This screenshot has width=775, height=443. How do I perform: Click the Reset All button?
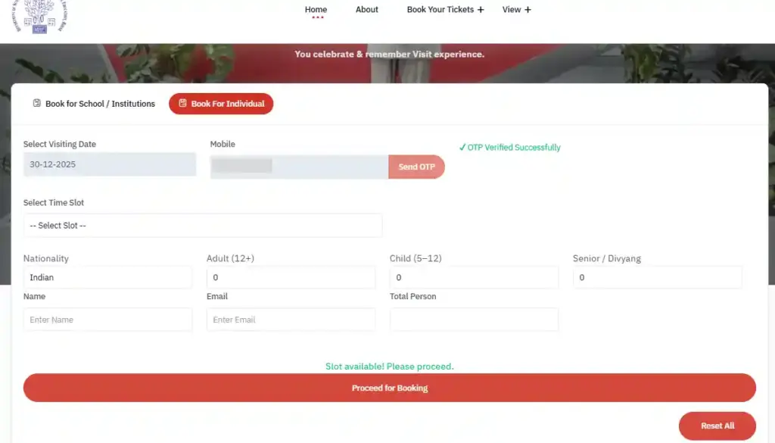717,426
